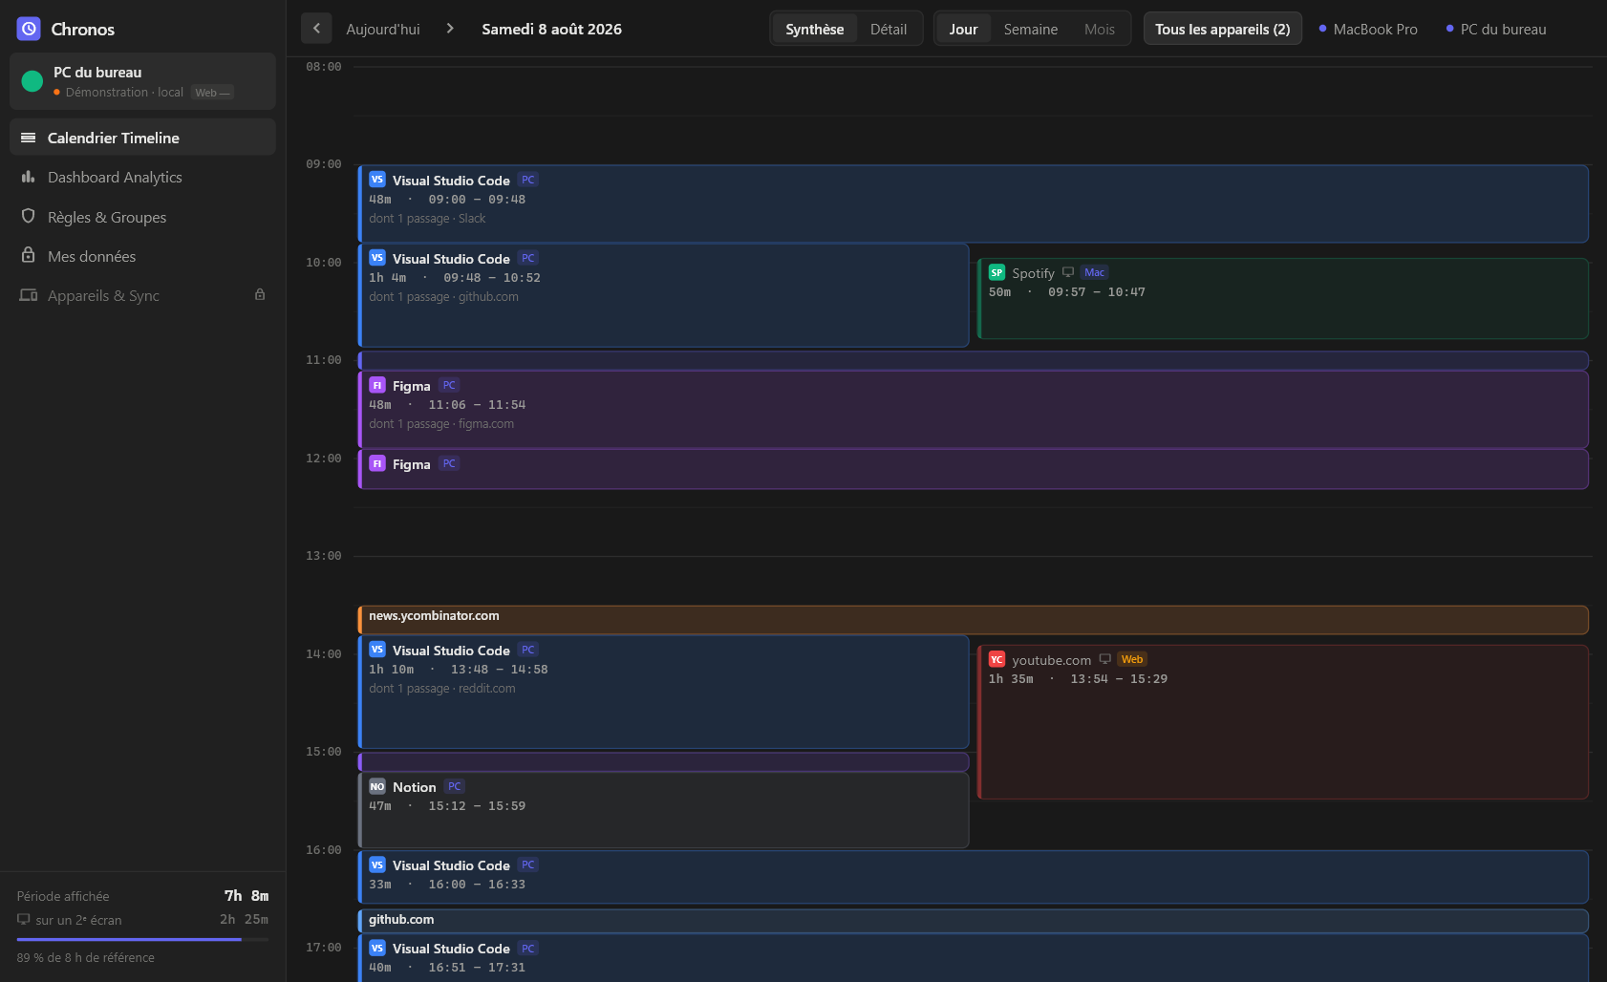Image resolution: width=1607 pixels, height=982 pixels.
Task: Open the github.com event bar
Action: tap(973, 921)
